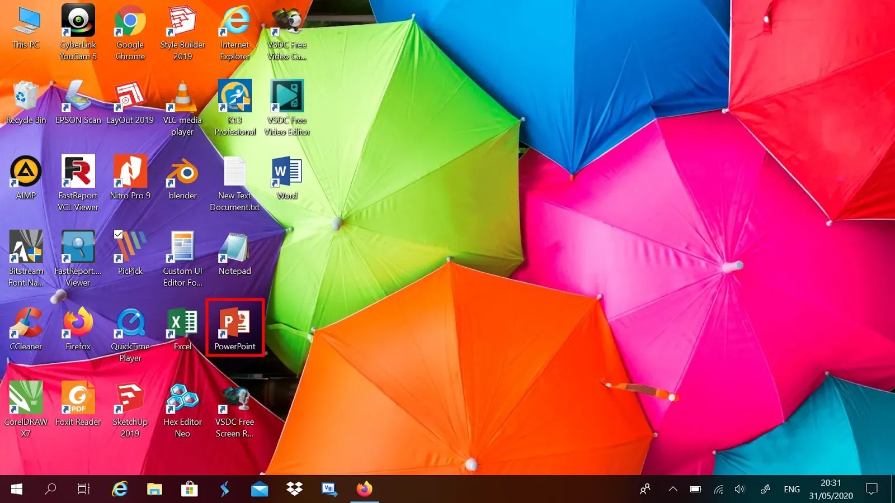Open the Start menu
895x503 pixels.
pyautogui.click(x=15, y=489)
